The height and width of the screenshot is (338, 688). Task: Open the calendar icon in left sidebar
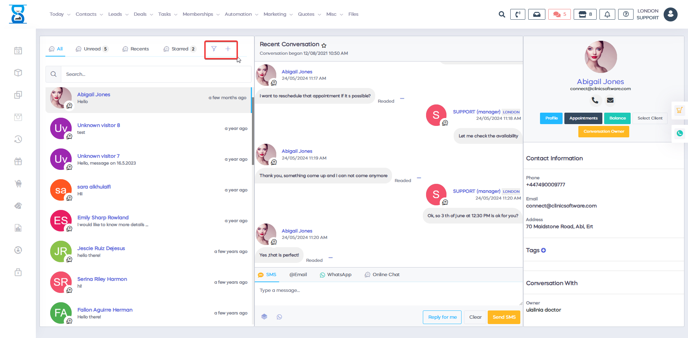pyautogui.click(x=18, y=51)
